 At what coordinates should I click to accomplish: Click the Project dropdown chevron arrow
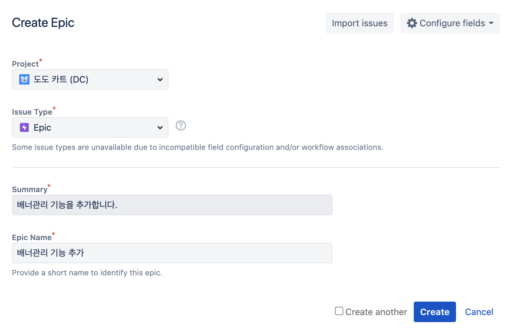point(160,79)
